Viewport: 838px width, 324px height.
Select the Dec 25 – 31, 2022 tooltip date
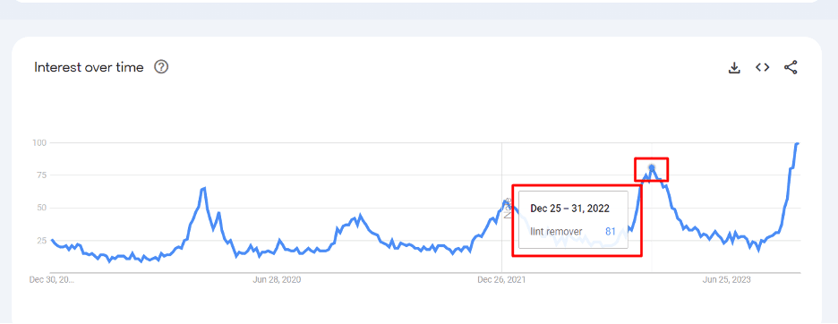[569, 209]
